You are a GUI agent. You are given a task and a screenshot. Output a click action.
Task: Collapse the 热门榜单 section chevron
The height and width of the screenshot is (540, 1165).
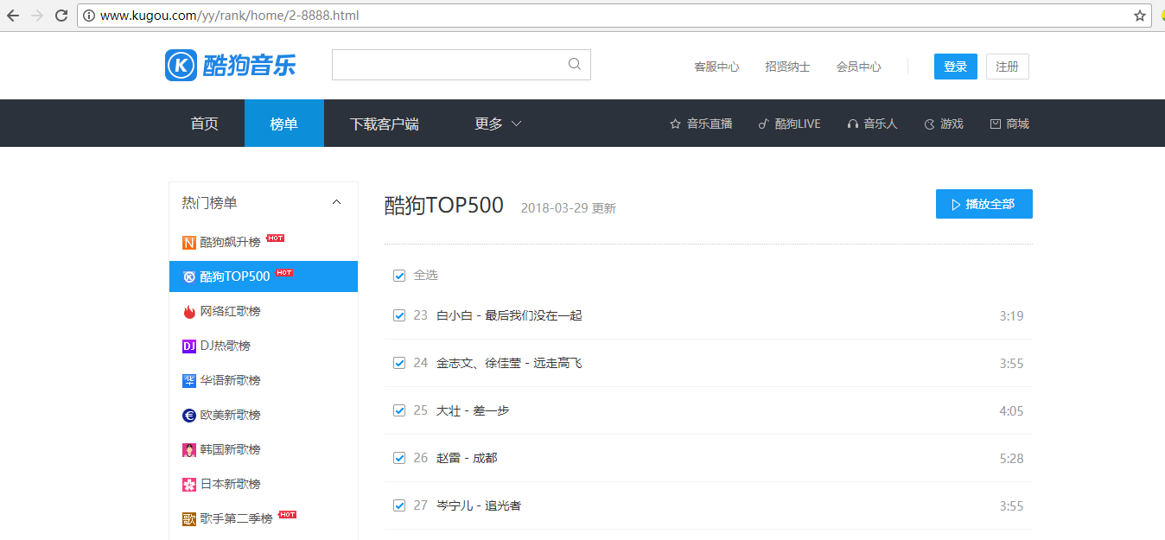[337, 203]
